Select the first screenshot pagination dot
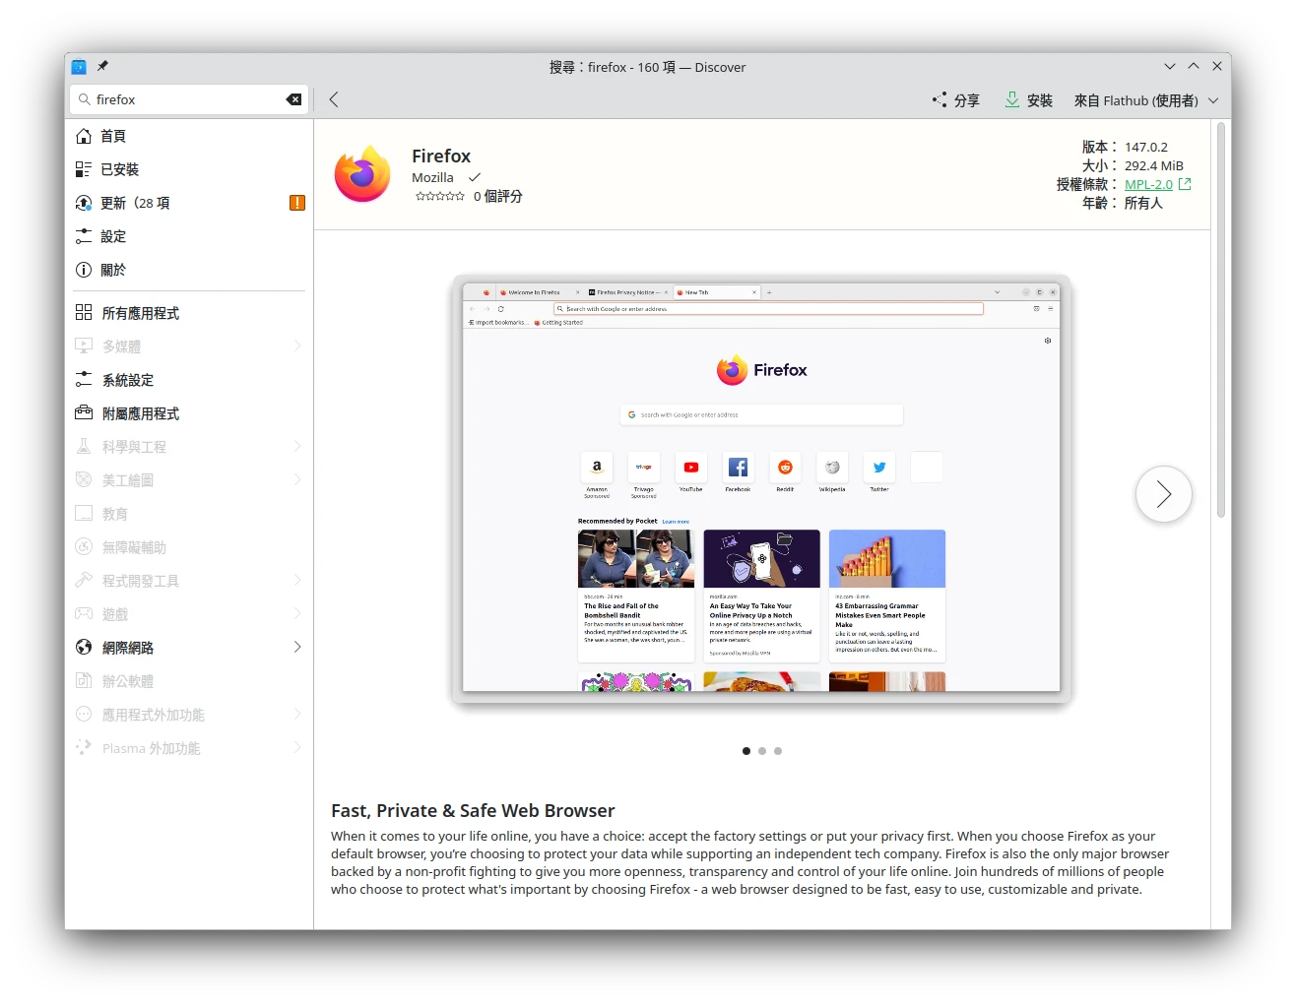This screenshot has height=1006, width=1296. [746, 751]
